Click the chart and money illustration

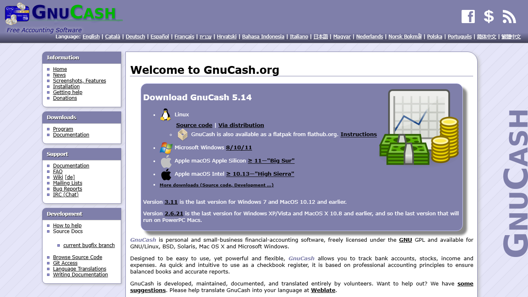(x=419, y=127)
